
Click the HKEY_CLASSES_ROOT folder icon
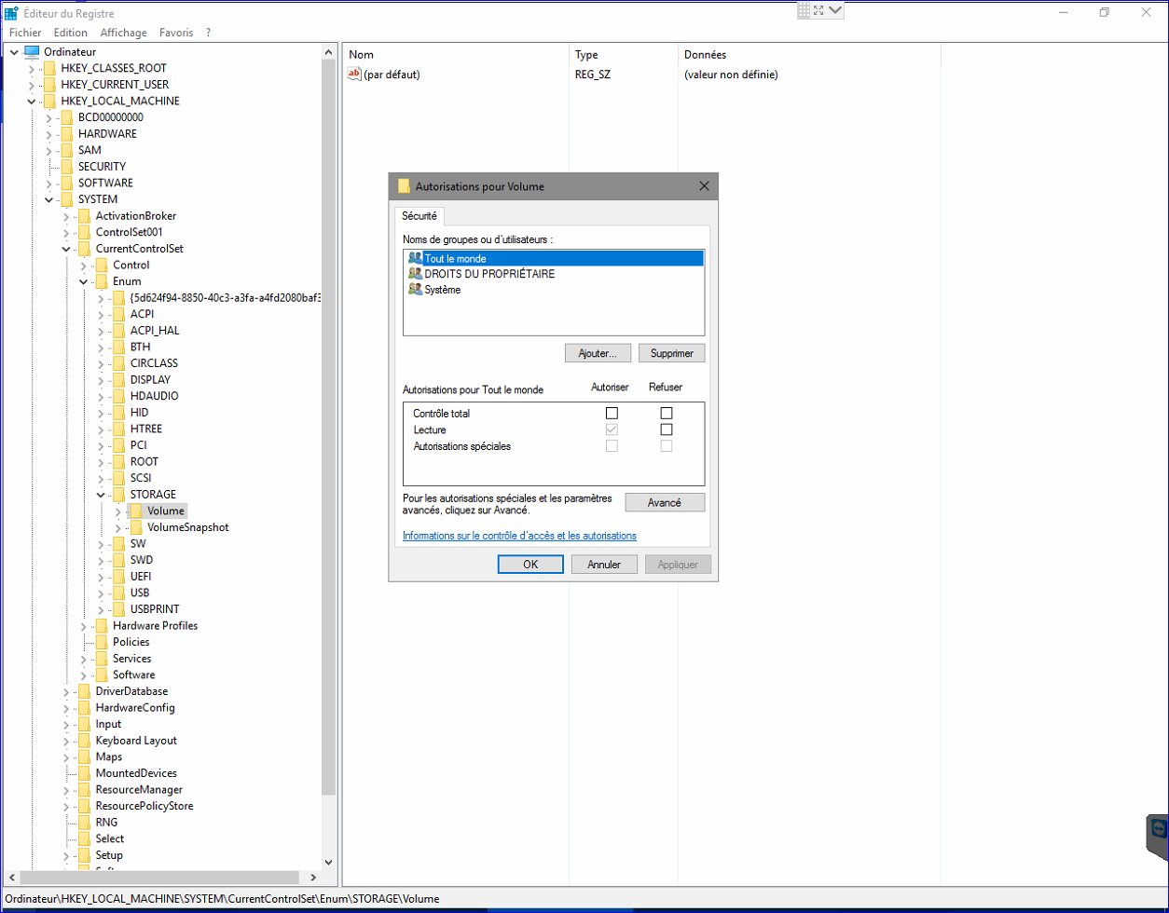(x=49, y=68)
